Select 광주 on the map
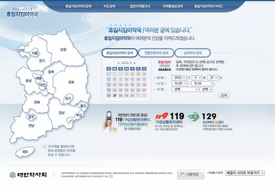This screenshot has width=275, height=189. coord(31,117)
